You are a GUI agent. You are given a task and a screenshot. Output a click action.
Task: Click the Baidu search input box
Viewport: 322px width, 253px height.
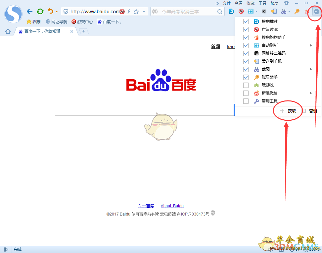tap(145, 110)
